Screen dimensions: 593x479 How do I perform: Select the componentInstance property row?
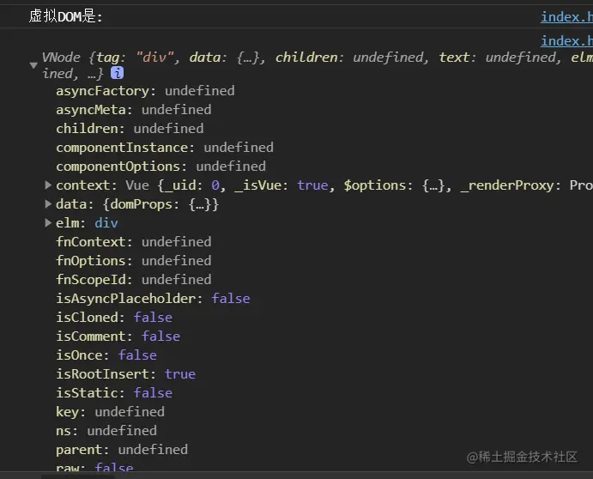click(164, 148)
